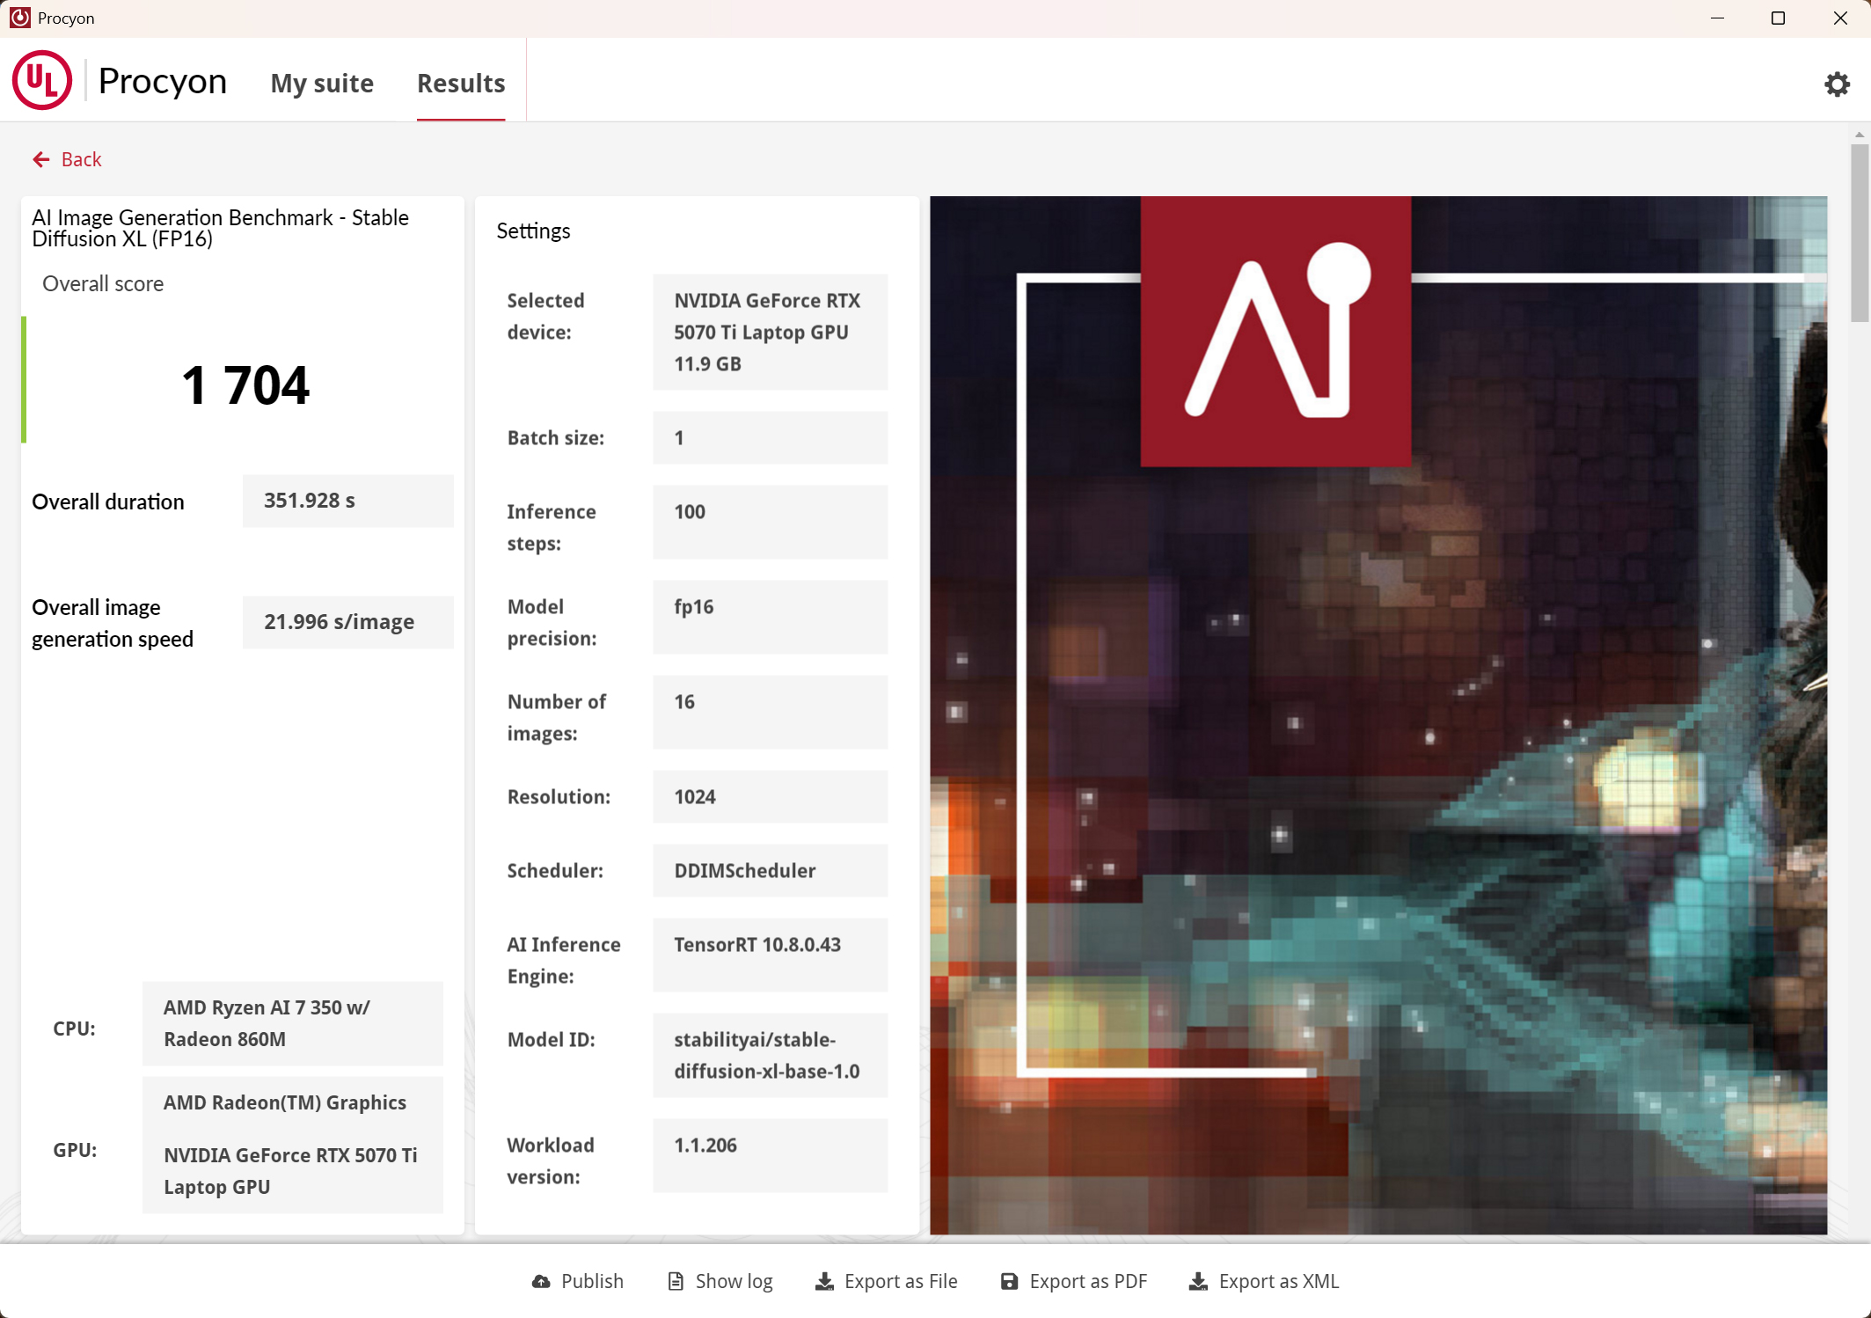
Task: Click the Export as PDF save icon
Action: 1010,1281
